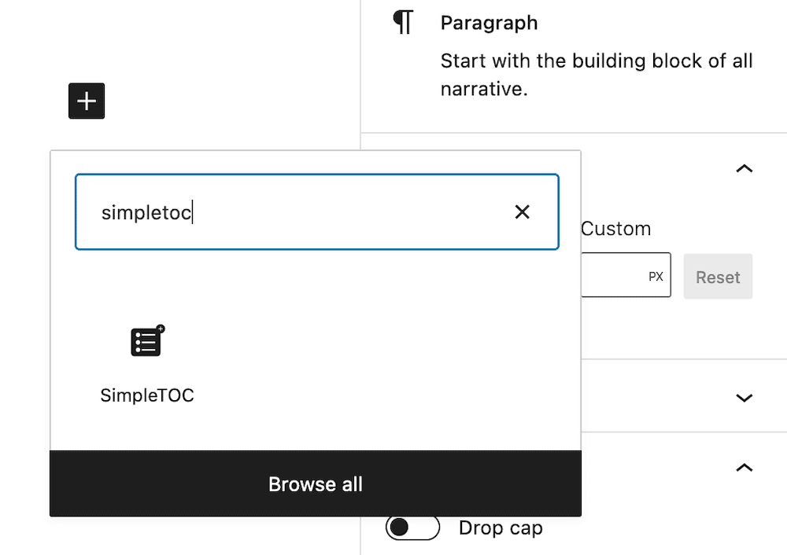Click the Paragraph block title text
This screenshot has height=555, width=787.
point(489,23)
